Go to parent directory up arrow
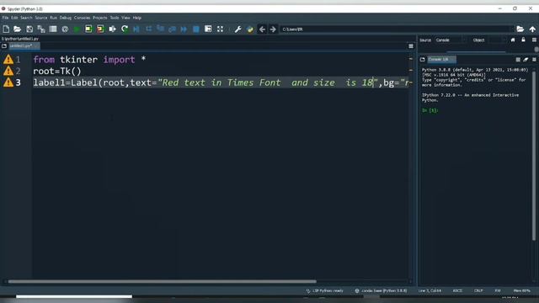 point(532,29)
